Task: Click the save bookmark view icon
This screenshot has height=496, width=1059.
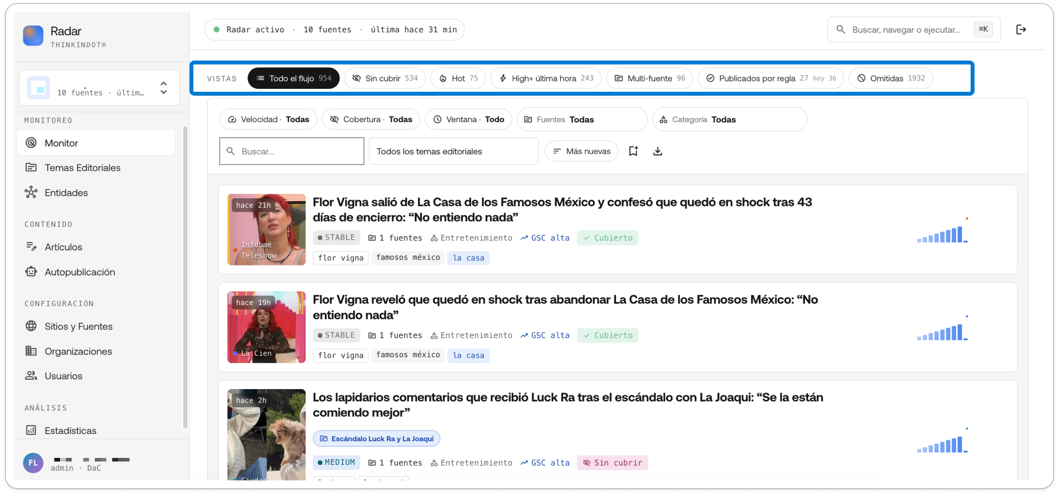Action: [633, 151]
